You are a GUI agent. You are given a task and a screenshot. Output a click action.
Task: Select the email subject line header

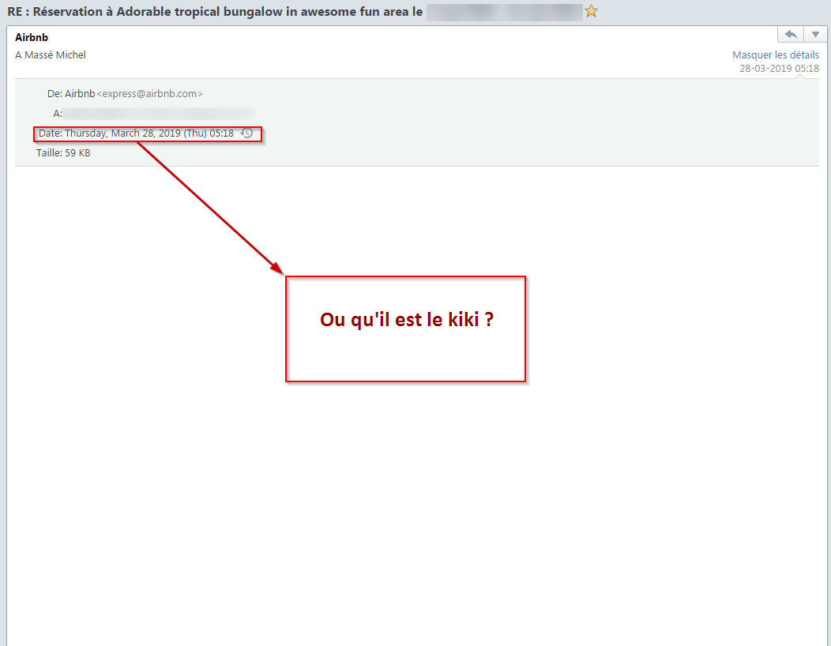213,11
